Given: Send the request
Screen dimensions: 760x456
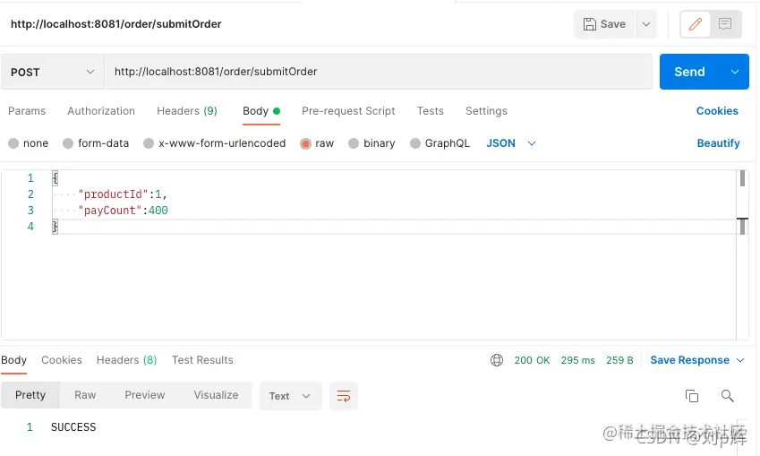Looking at the screenshot, I should tap(689, 72).
